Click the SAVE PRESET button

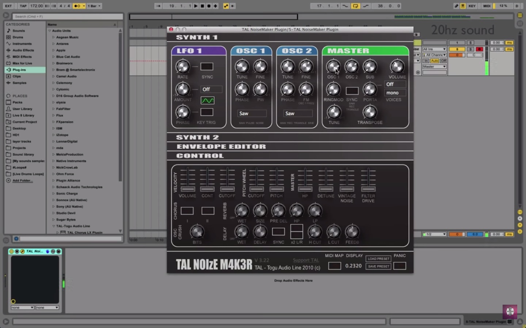(x=378, y=266)
